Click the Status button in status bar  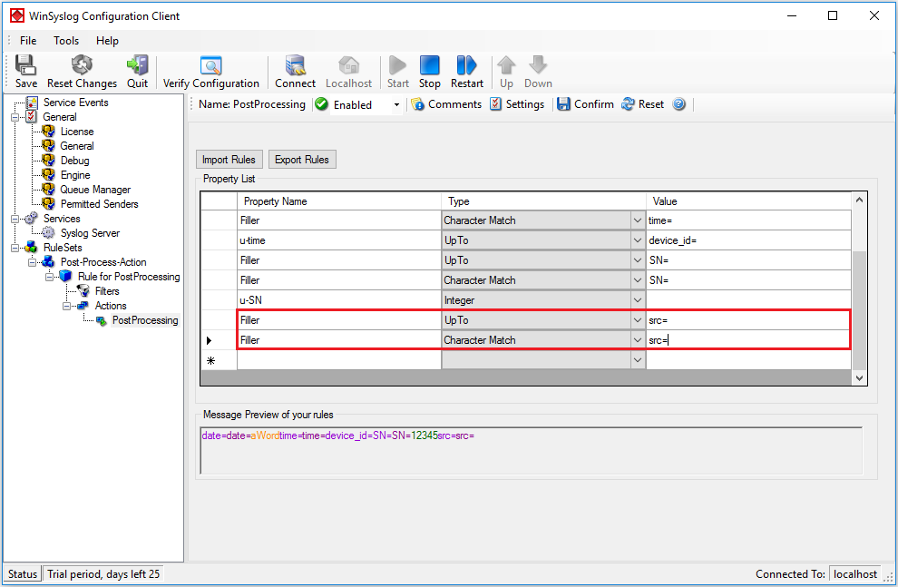23,573
